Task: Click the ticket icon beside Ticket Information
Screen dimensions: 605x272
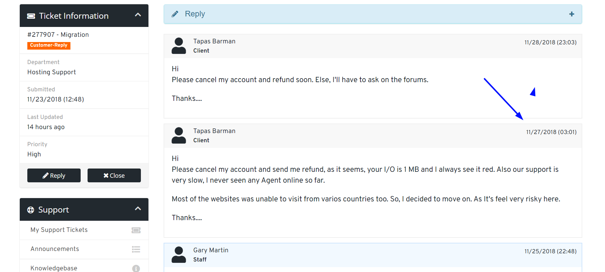Action: pos(31,16)
